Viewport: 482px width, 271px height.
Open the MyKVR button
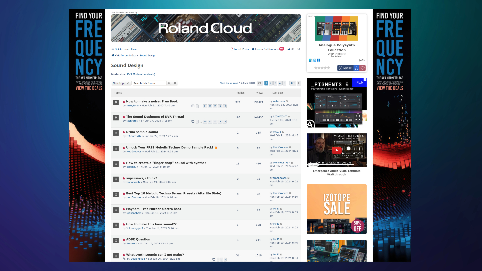(x=345, y=68)
